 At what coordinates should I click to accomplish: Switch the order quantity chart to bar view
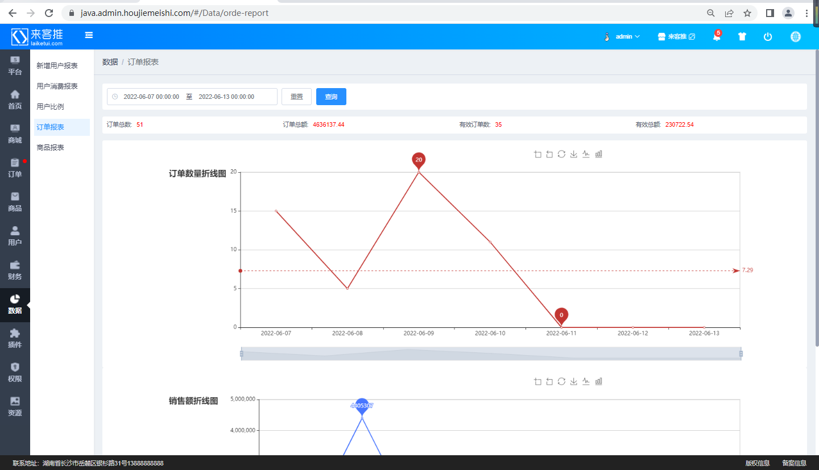coord(598,154)
